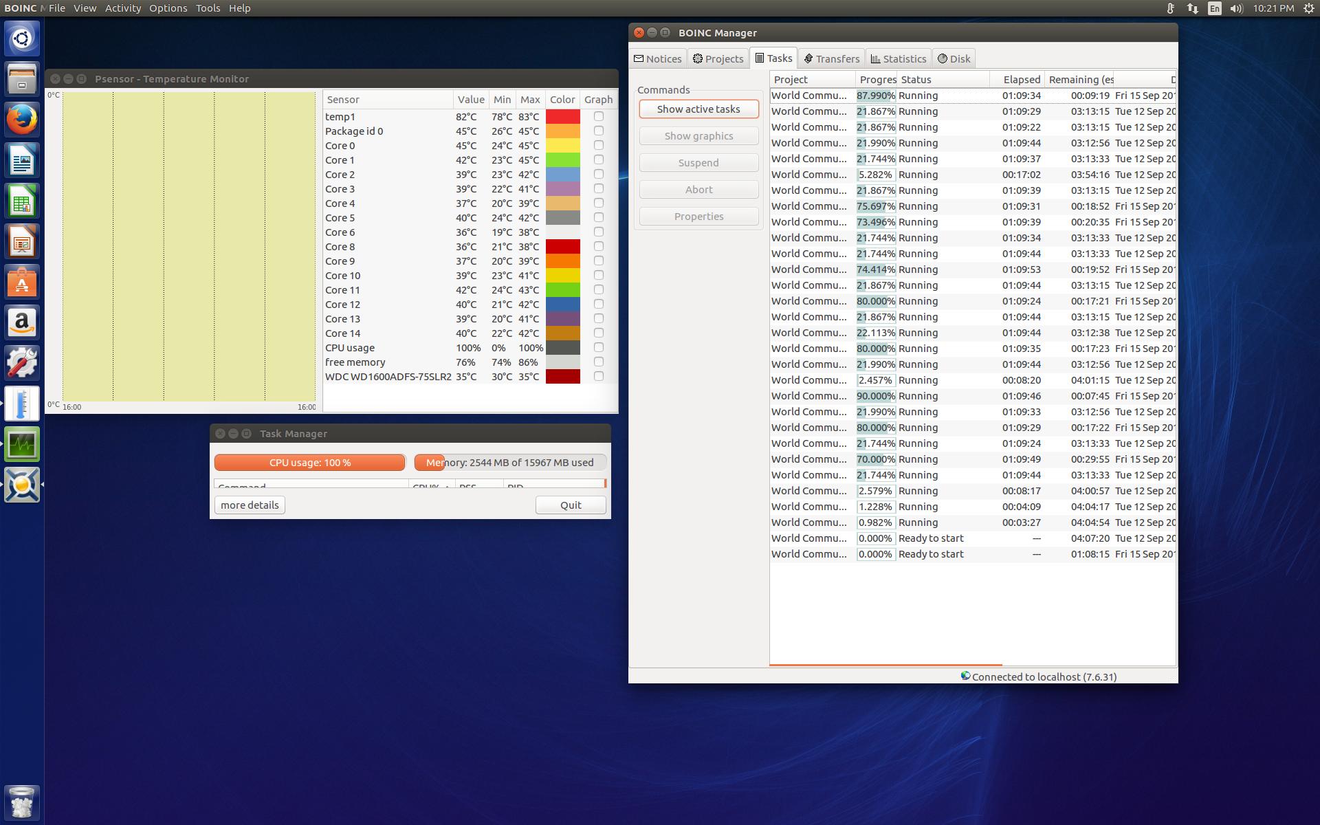This screenshot has width=1320, height=825.
Task: Click the Properties button
Action: pos(698,216)
